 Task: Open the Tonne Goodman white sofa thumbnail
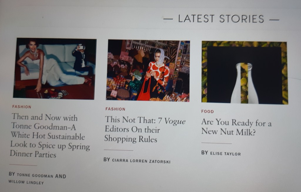(x=55, y=69)
